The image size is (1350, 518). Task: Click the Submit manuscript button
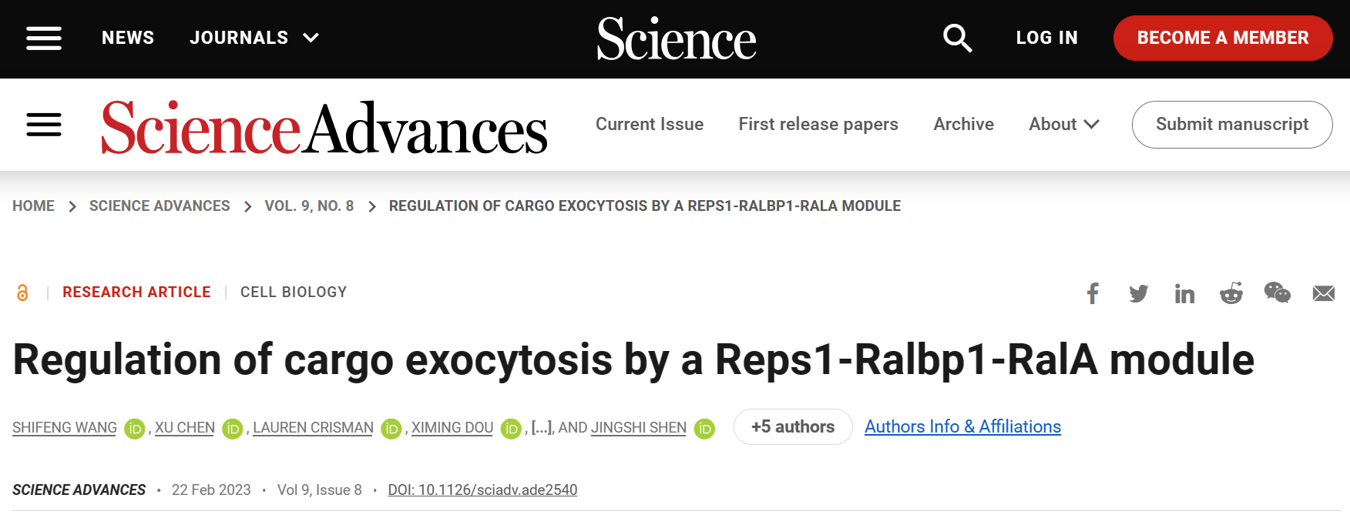tap(1231, 124)
